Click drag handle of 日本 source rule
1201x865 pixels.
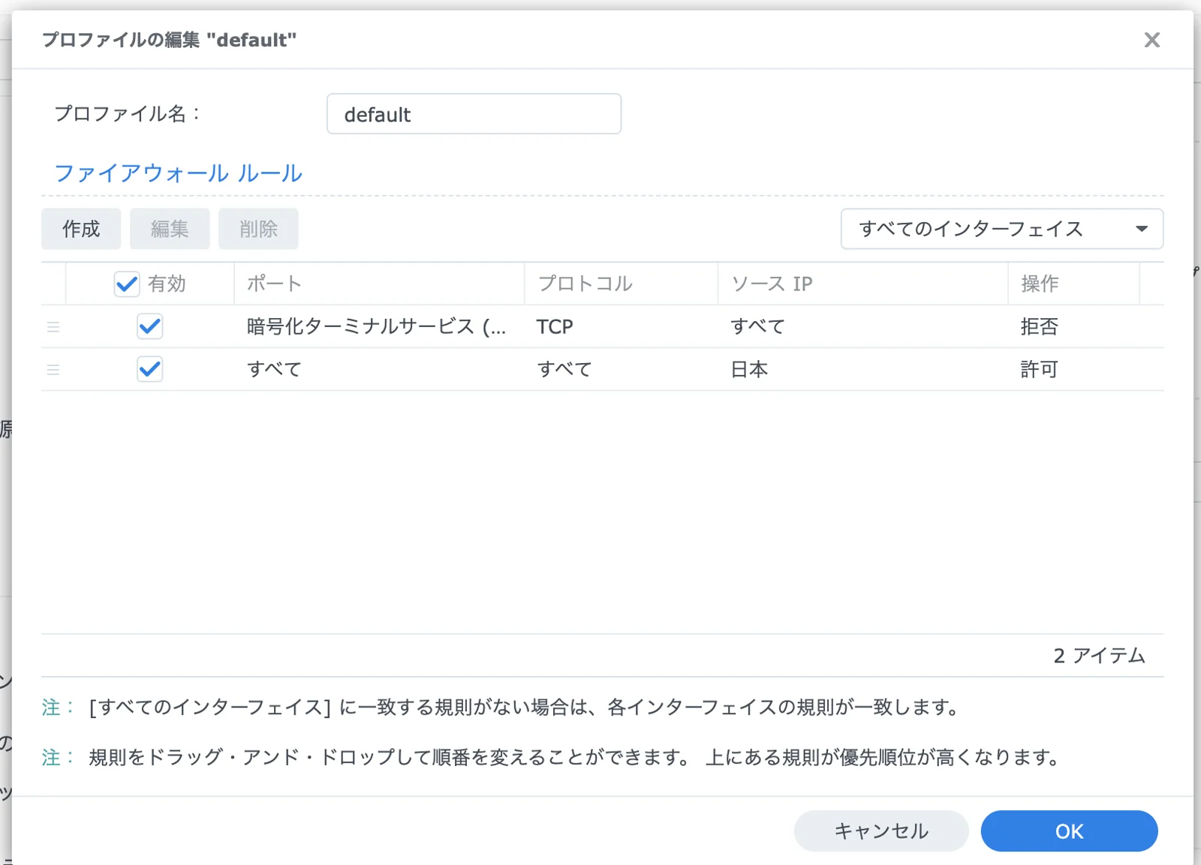point(53,370)
